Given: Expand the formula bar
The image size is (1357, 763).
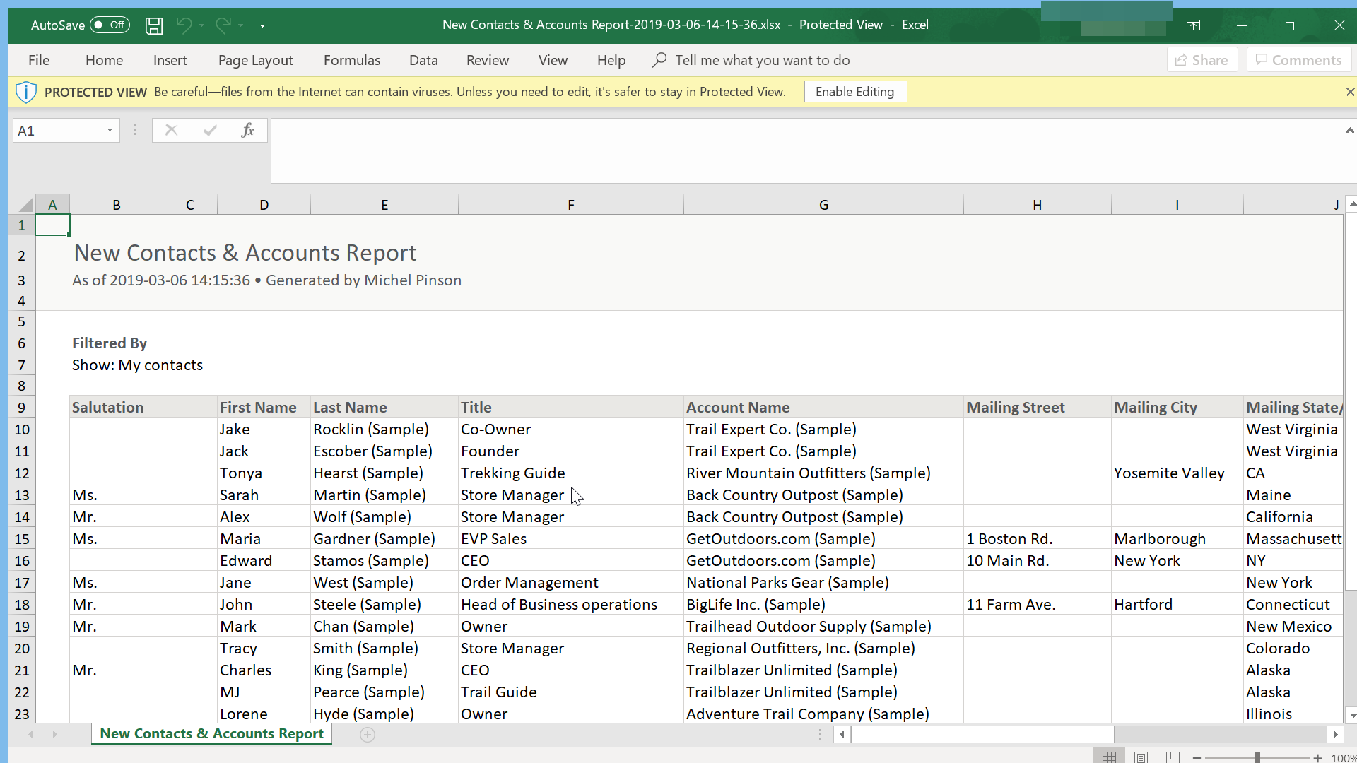Looking at the screenshot, I should coord(1350,130).
